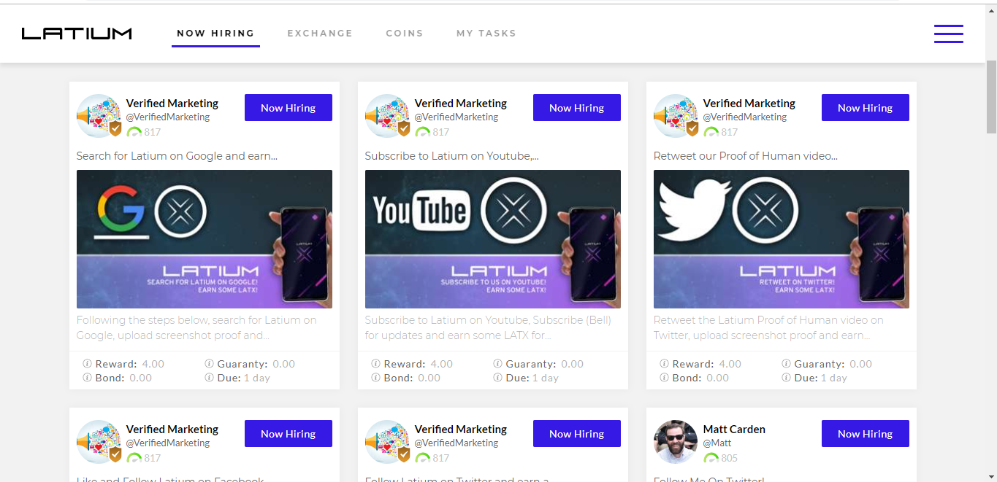Click reputation gauge icon beside Matt Carden's 805
The image size is (997, 482).
pos(711,458)
